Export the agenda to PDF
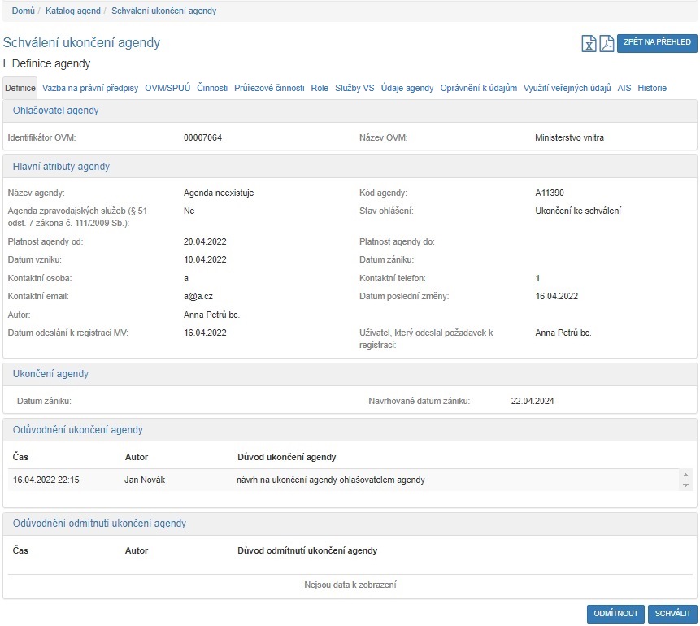This screenshot has width=700, height=626. [607, 44]
